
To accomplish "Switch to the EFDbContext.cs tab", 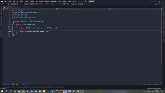I will [18, 7].
